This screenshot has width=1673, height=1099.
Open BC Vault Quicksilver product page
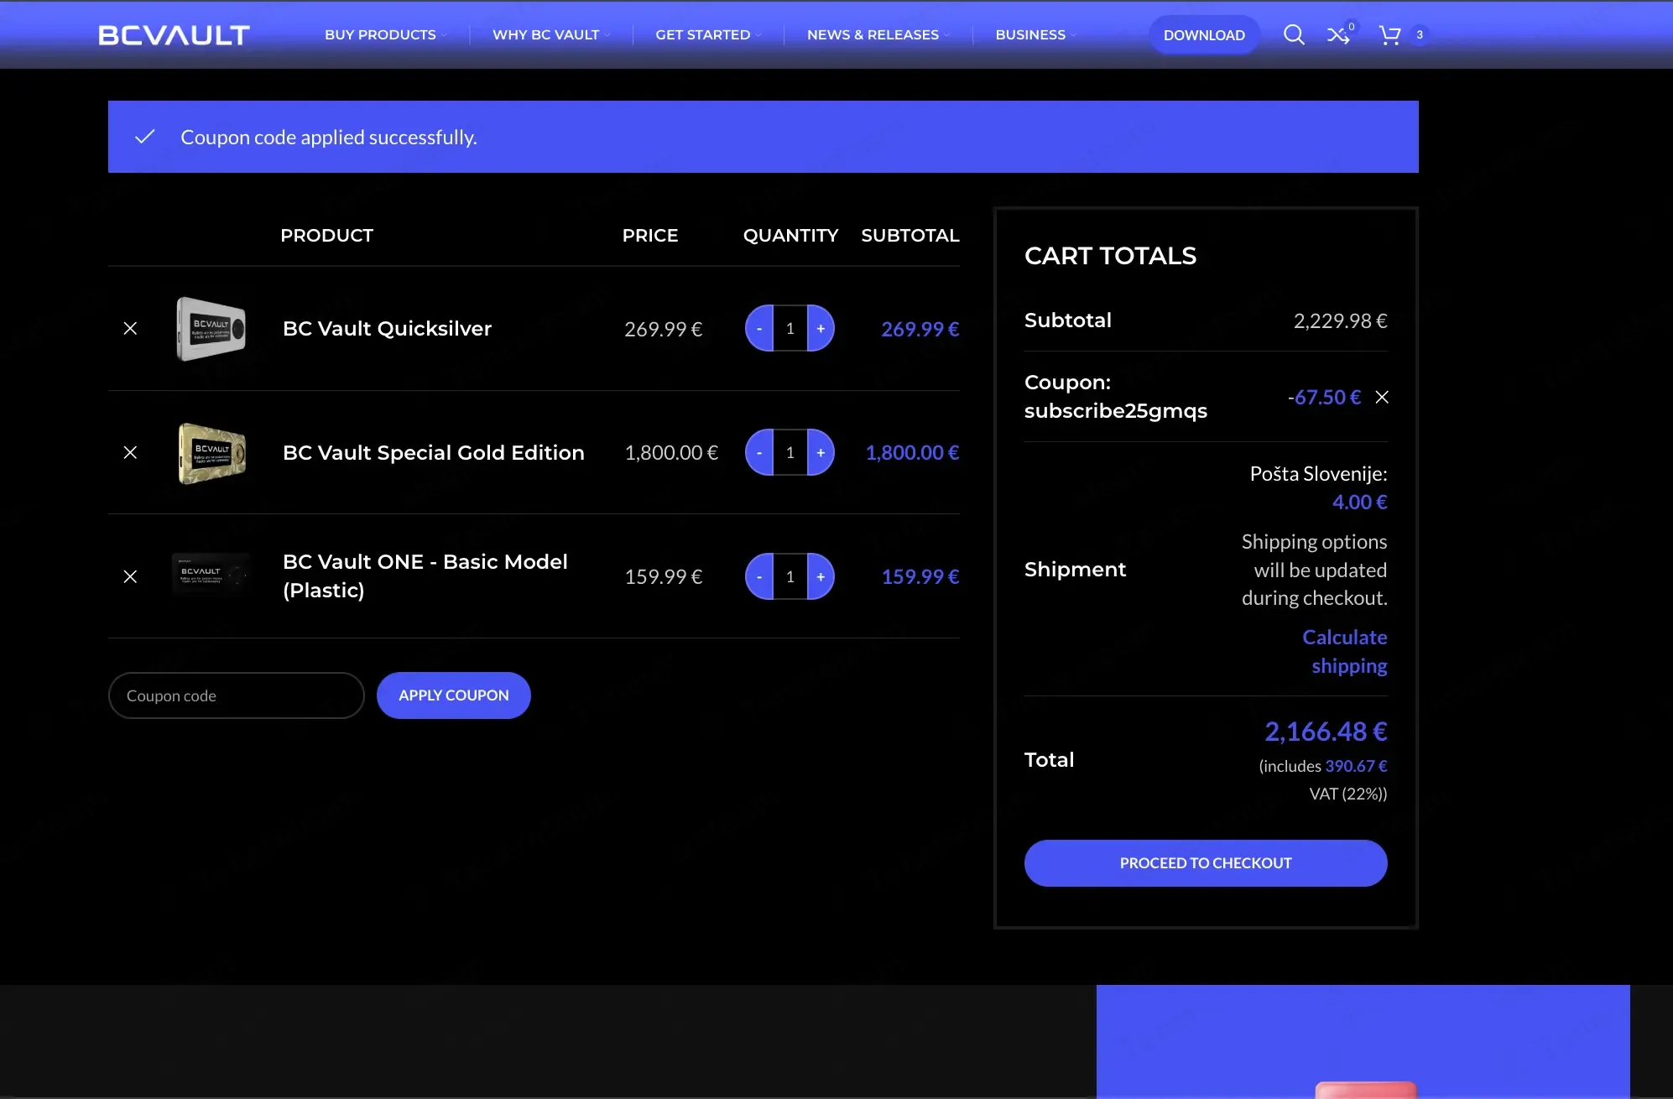click(x=387, y=328)
